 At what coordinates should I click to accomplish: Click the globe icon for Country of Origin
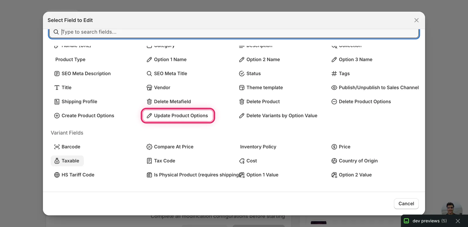click(334, 161)
